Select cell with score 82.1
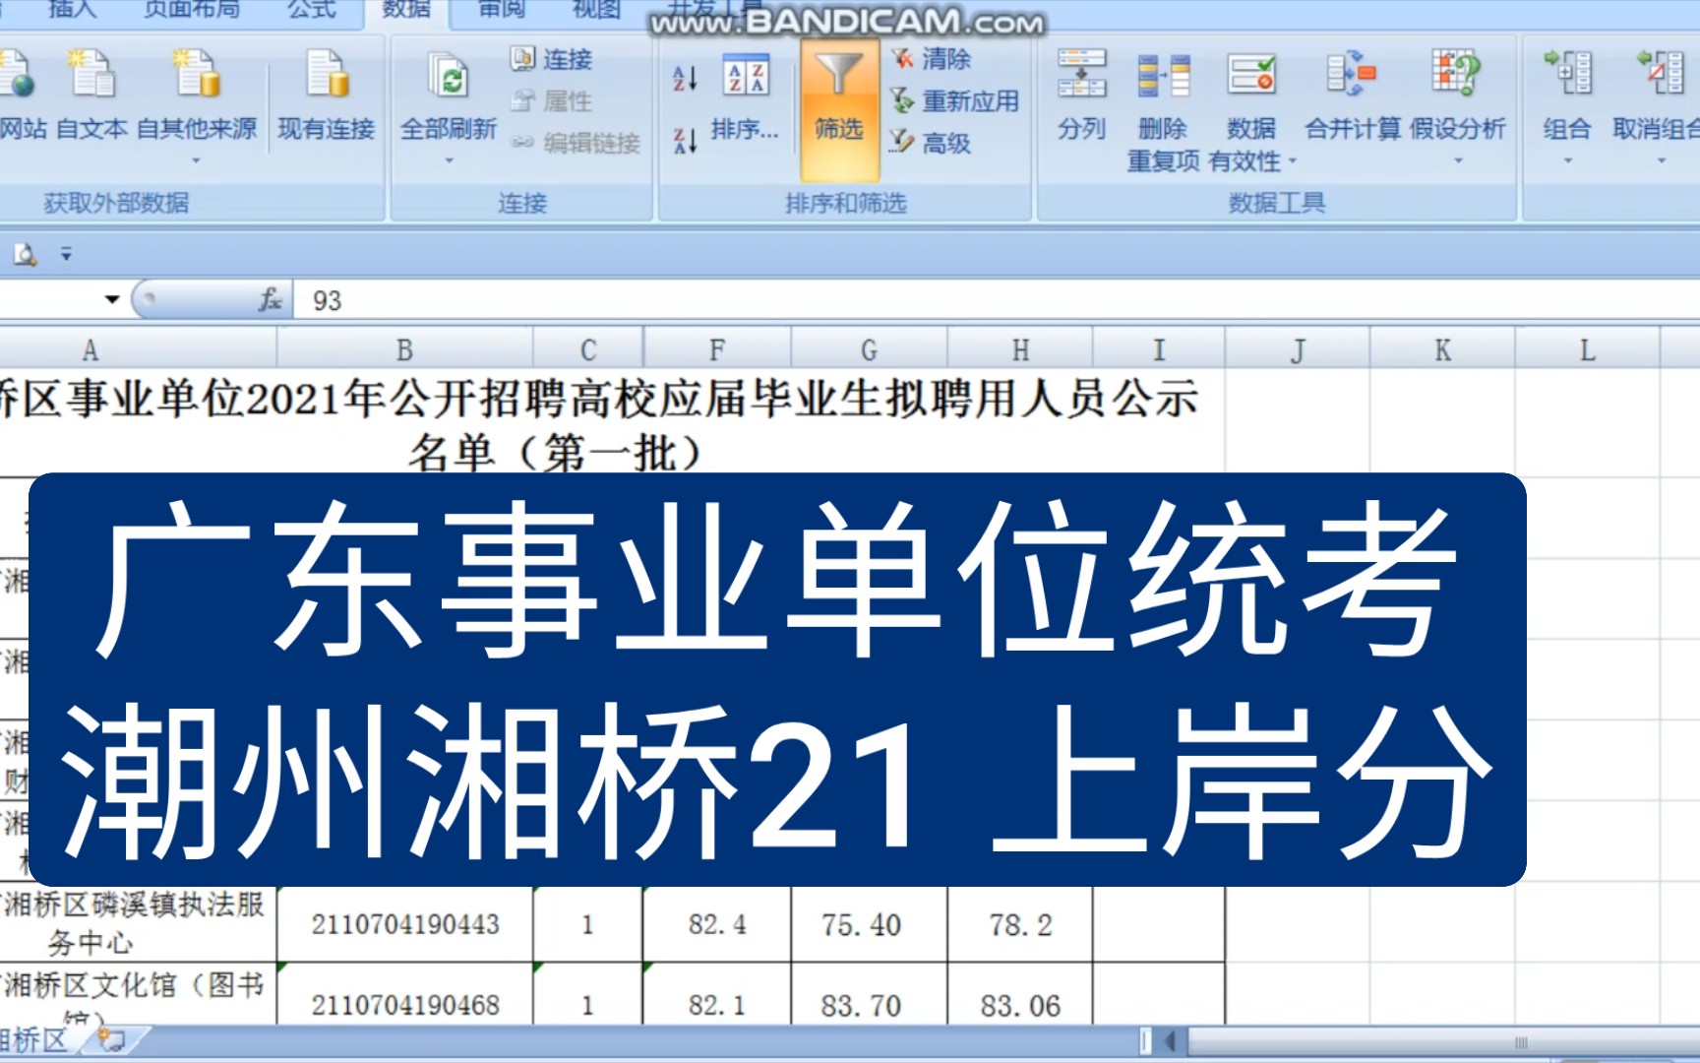 click(717, 995)
